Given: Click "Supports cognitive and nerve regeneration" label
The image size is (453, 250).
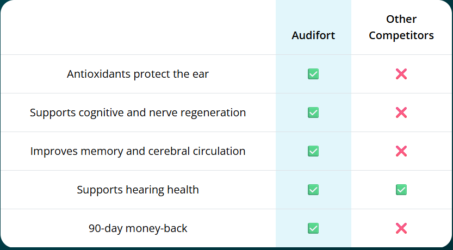Looking at the screenshot, I should (x=138, y=112).
